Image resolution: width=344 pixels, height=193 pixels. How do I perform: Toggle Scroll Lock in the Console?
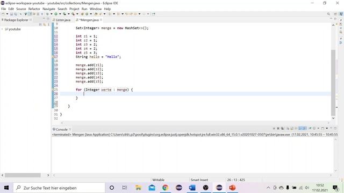(292, 129)
